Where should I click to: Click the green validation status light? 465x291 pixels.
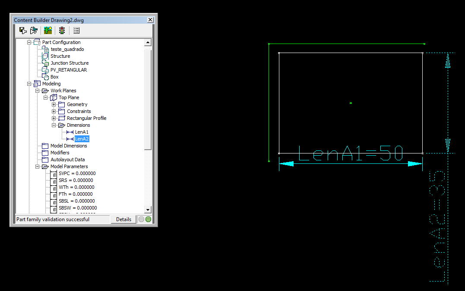(148, 219)
